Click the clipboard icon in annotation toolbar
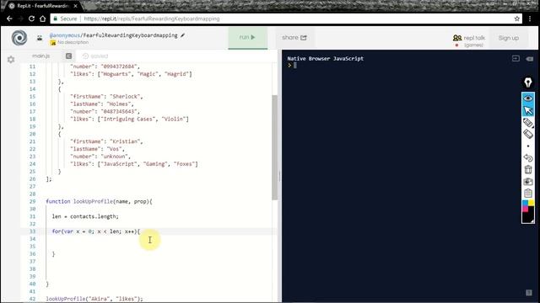The height and width of the screenshot is (303, 540). 528,193
